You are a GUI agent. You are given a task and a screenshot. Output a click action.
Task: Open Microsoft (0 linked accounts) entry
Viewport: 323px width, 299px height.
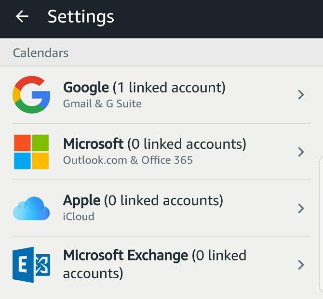click(x=154, y=144)
